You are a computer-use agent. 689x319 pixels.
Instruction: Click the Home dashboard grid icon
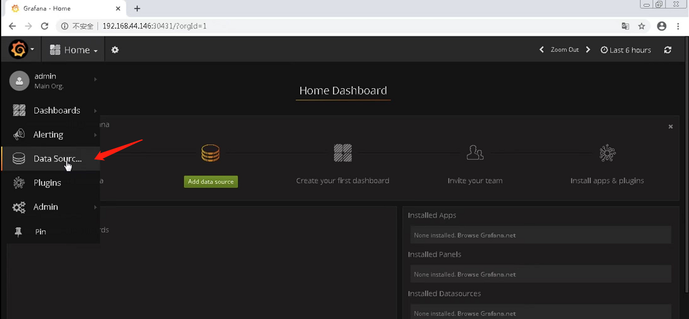pyautogui.click(x=55, y=50)
